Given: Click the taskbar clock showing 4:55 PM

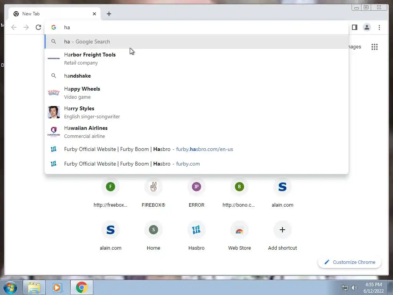Looking at the screenshot, I should pyautogui.click(x=373, y=288).
